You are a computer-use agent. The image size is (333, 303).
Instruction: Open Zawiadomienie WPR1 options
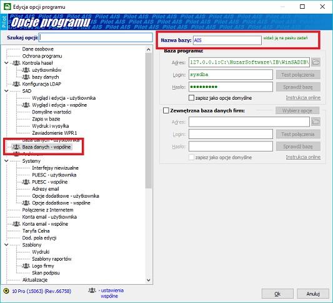pyautogui.click(x=54, y=133)
